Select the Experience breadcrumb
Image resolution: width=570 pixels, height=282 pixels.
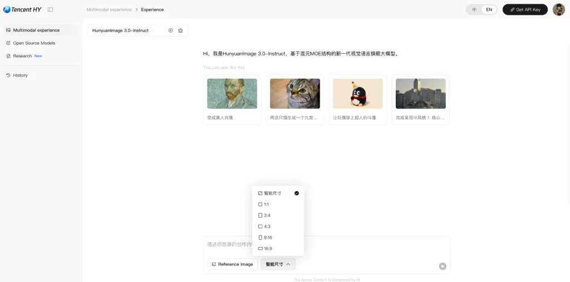153,10
